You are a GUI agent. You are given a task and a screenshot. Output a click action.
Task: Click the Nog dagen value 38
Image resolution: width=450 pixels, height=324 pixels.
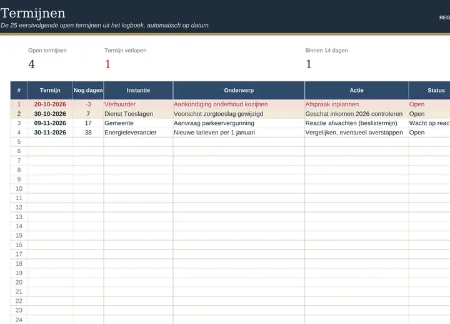pos(88,133)
